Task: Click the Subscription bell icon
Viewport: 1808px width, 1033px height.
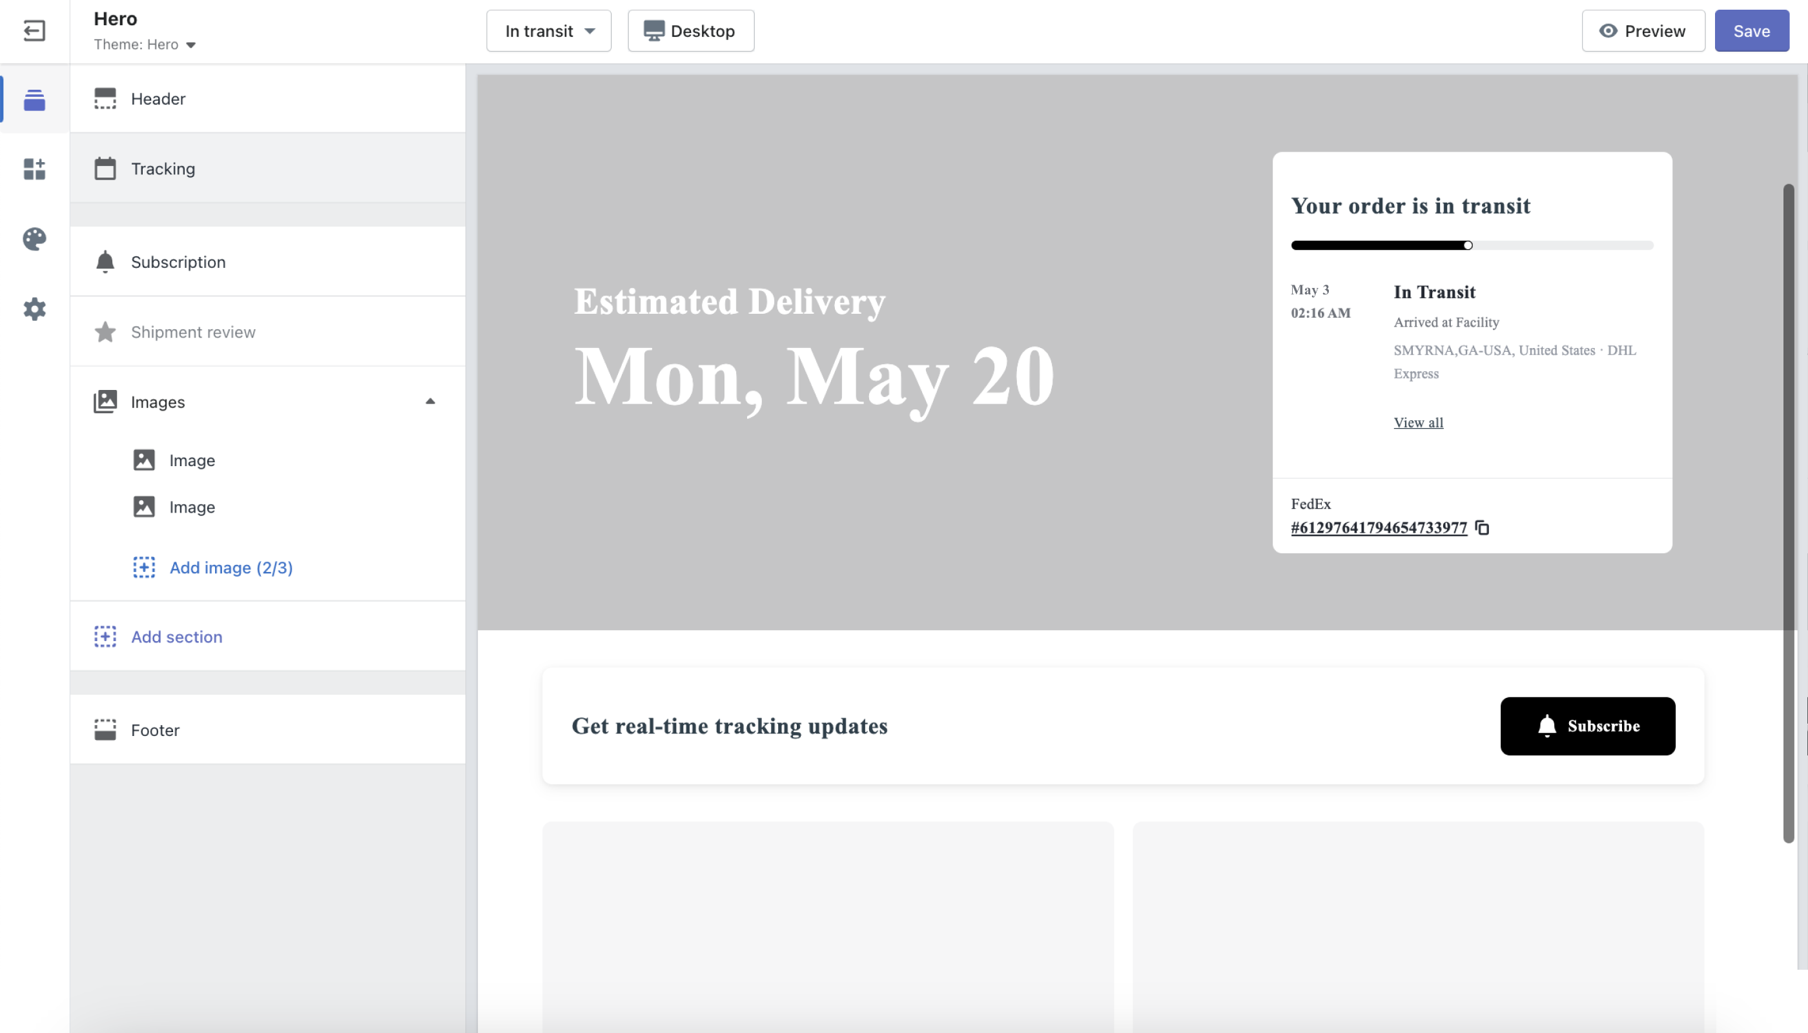Action: [x=105, y=261]
